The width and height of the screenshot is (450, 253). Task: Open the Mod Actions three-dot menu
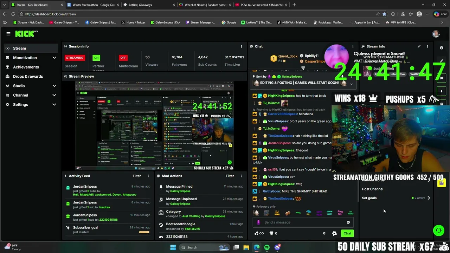click(241, 176)
